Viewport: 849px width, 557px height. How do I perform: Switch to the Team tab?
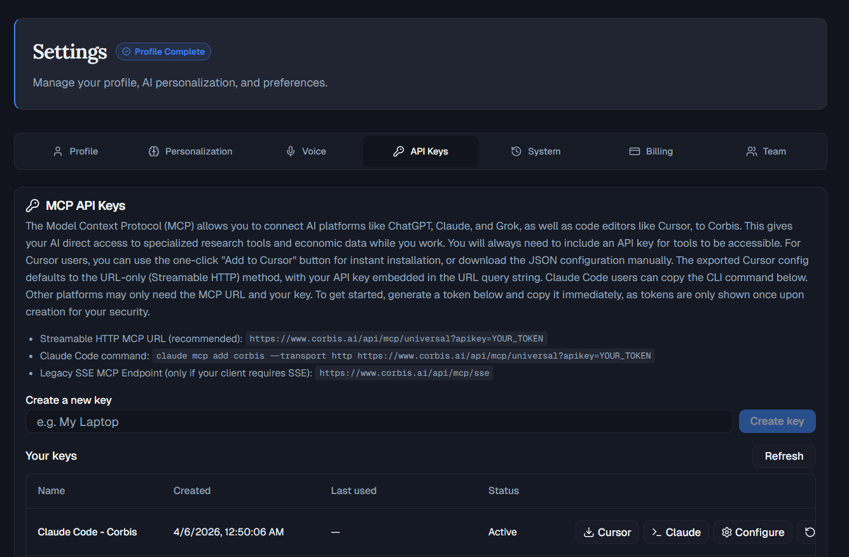[x=766, y=151]
